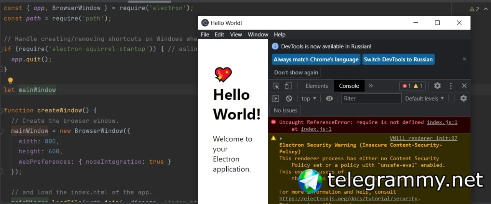
Task: Click the 'Uncaught ReferenceError' message text
Action: 351,122
